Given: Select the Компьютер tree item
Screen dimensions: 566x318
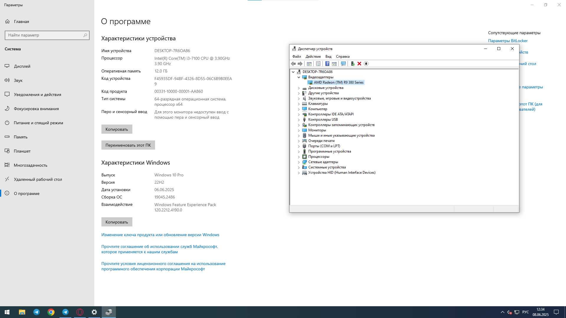Looking at the screenshot, I should 317,109.
